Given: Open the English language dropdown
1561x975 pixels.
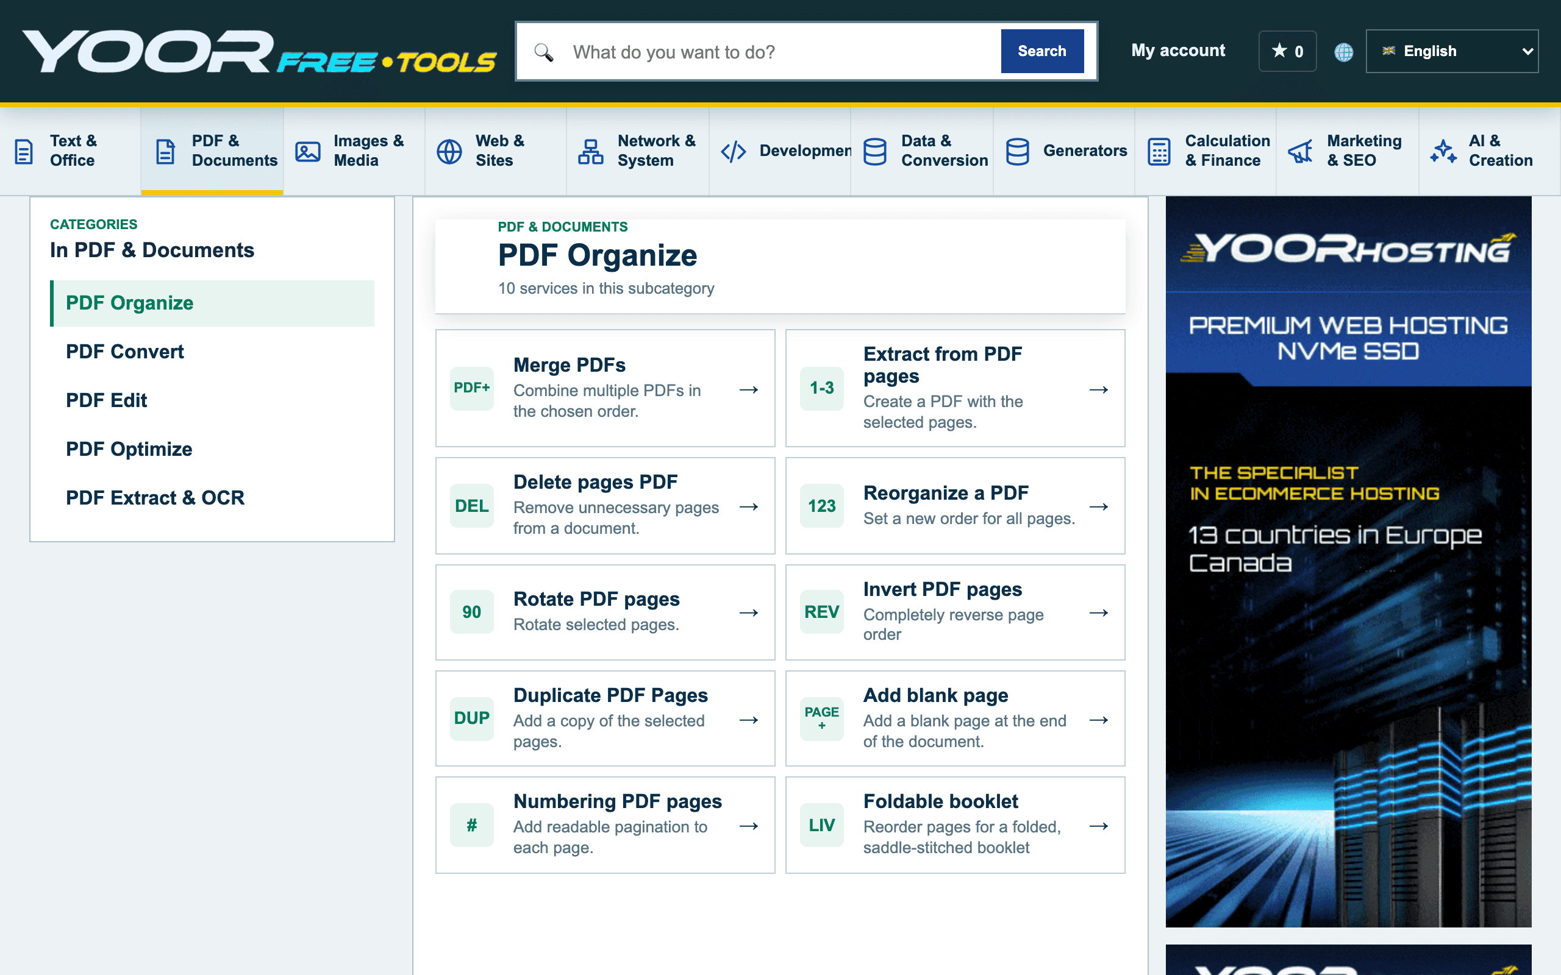Looking at the screenshot, I should coord(1451,51).
